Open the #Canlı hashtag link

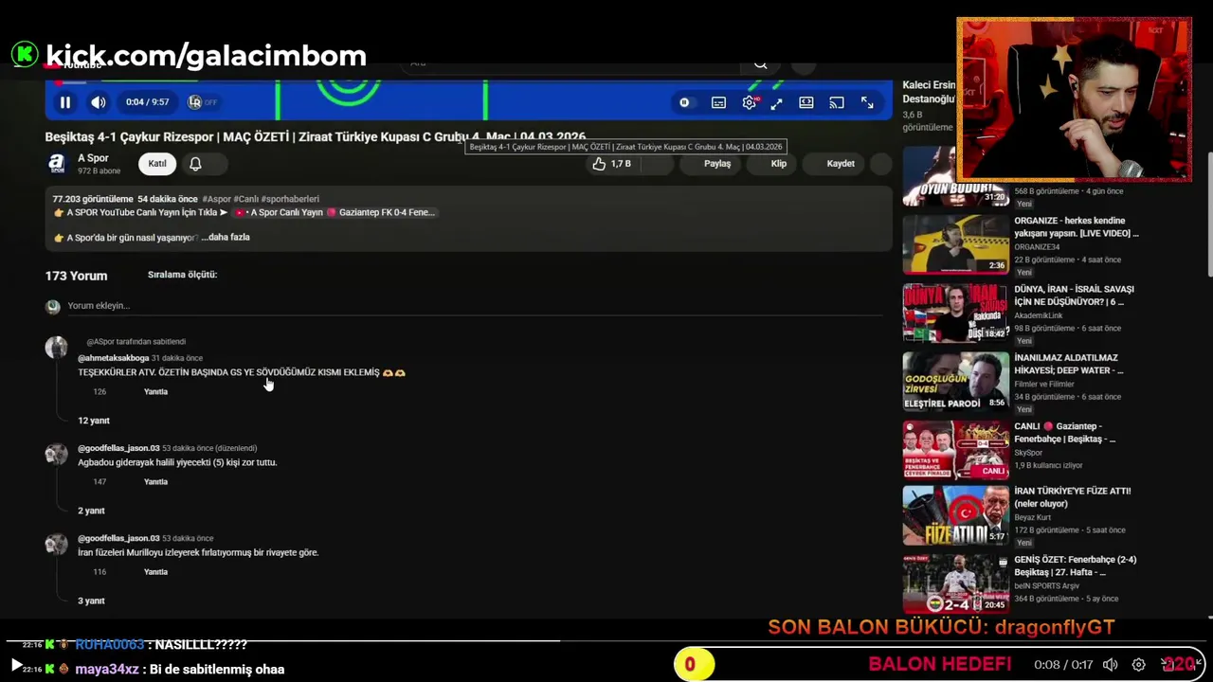pos(245,200)
